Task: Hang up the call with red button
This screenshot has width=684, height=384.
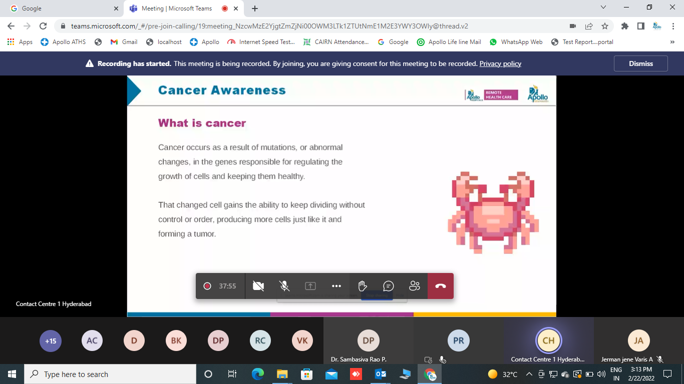Action: [440, 286]
